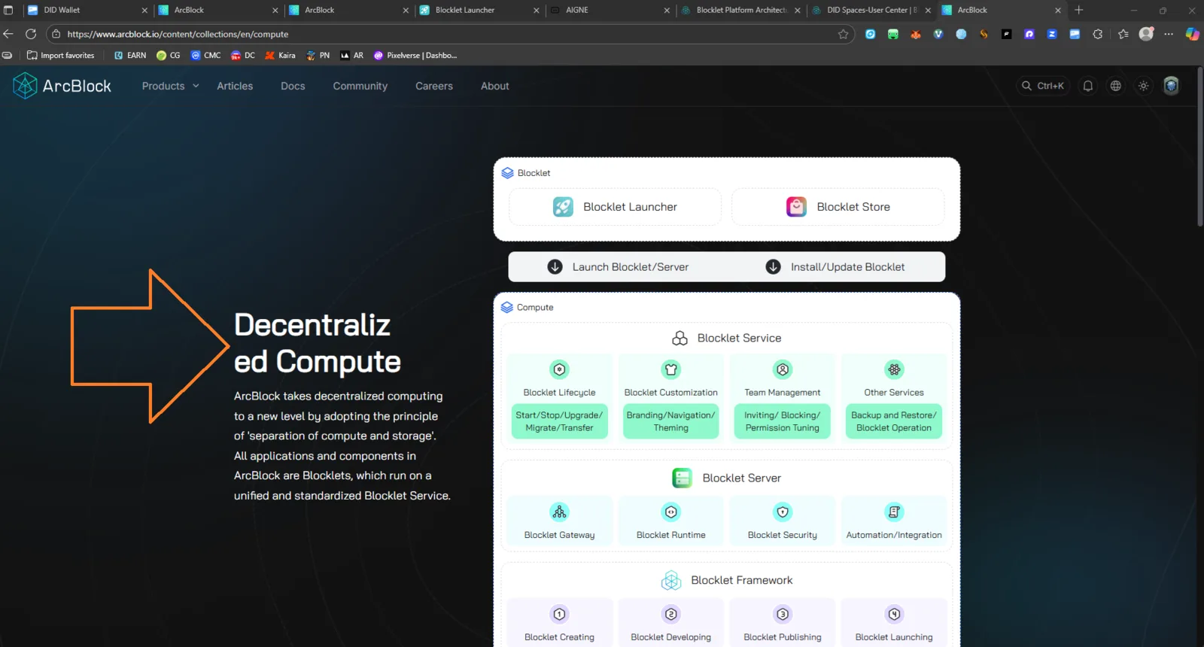Click the notifications bell icon
1204x647 pixels.
pyautogui.click(x=1088, y=86)
